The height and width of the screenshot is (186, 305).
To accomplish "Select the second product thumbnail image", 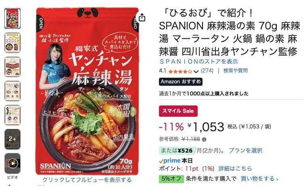I will tap(13, 43).
